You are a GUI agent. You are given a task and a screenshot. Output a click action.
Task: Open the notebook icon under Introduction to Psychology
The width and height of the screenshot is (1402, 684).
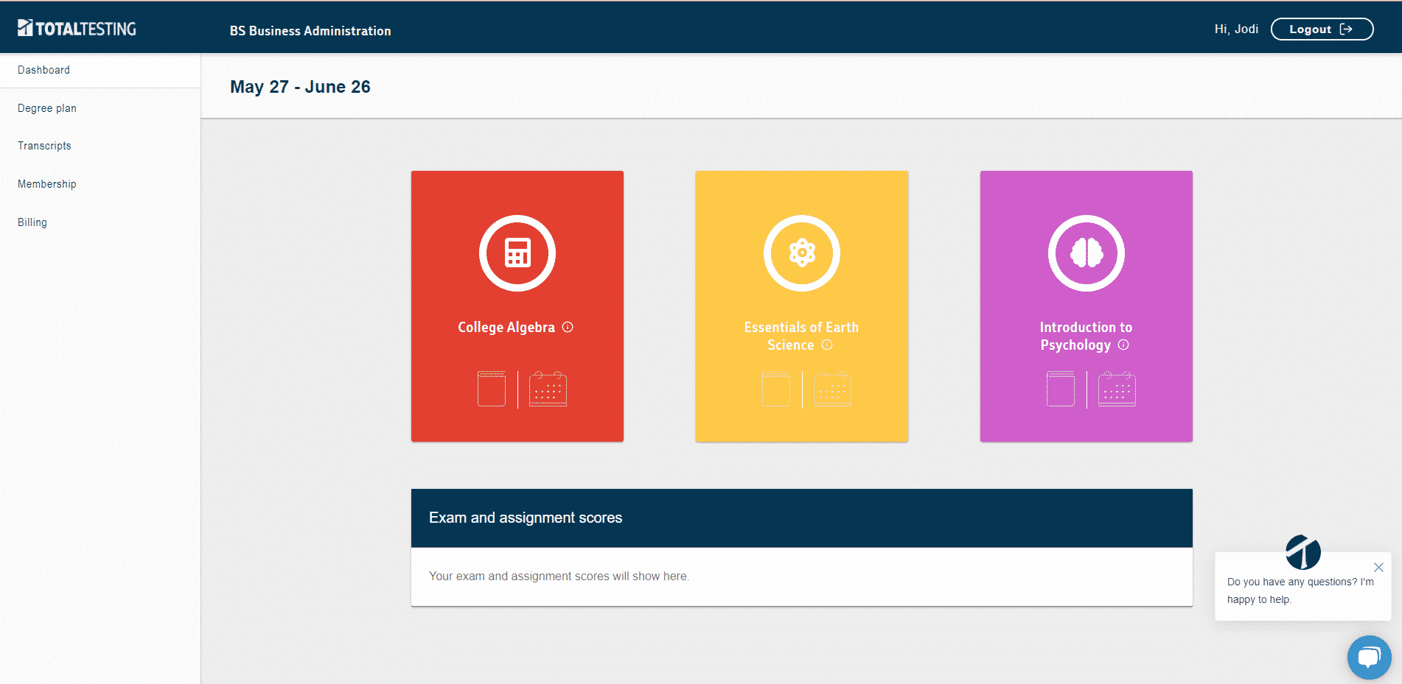(x=1059, y=389)
